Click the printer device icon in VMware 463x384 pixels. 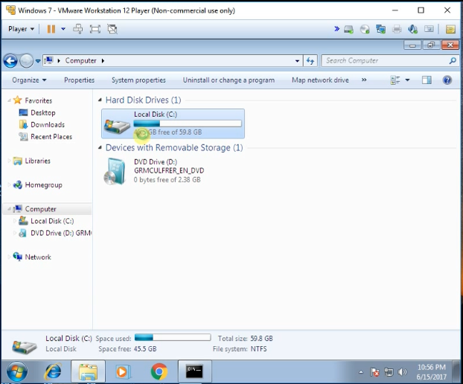397,29
